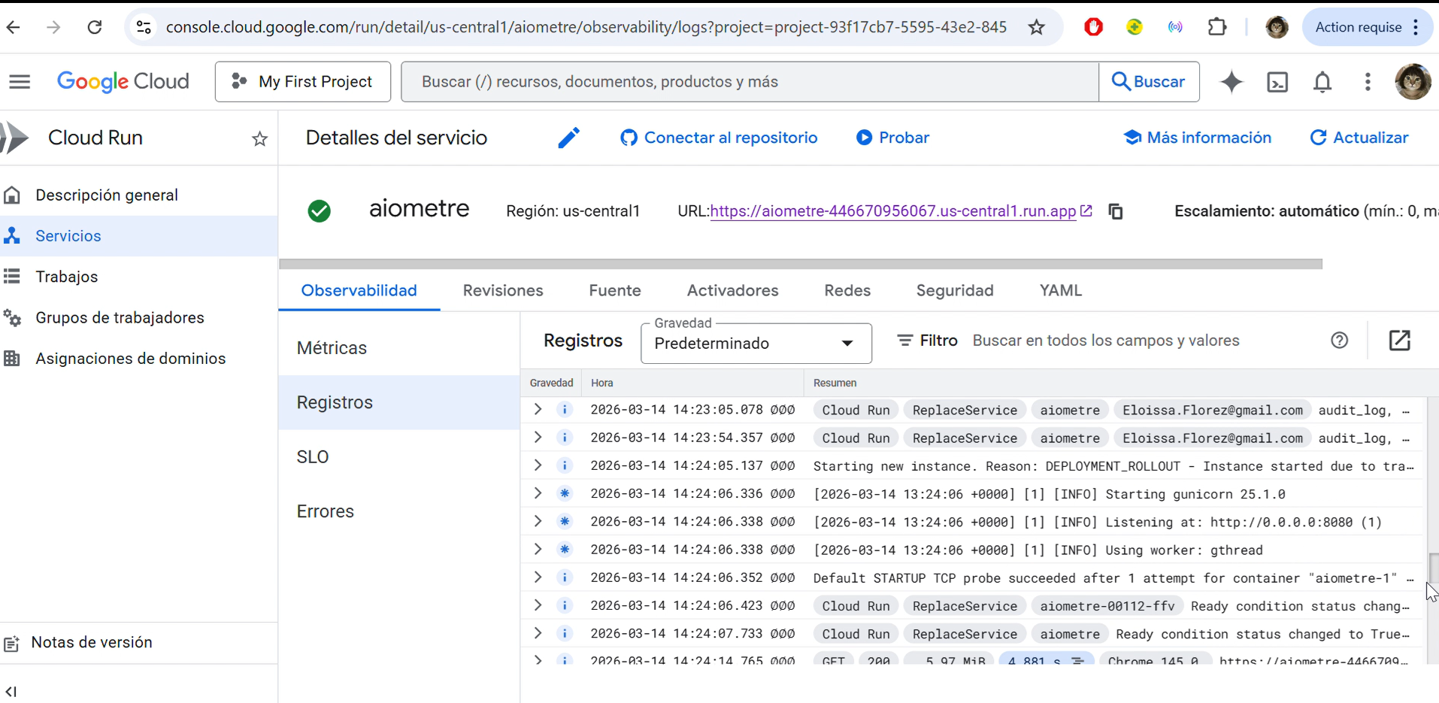Viewport: 1439px width, 703px height.
Task: Expand the Starting new instance log row
Action: point(538,465)
